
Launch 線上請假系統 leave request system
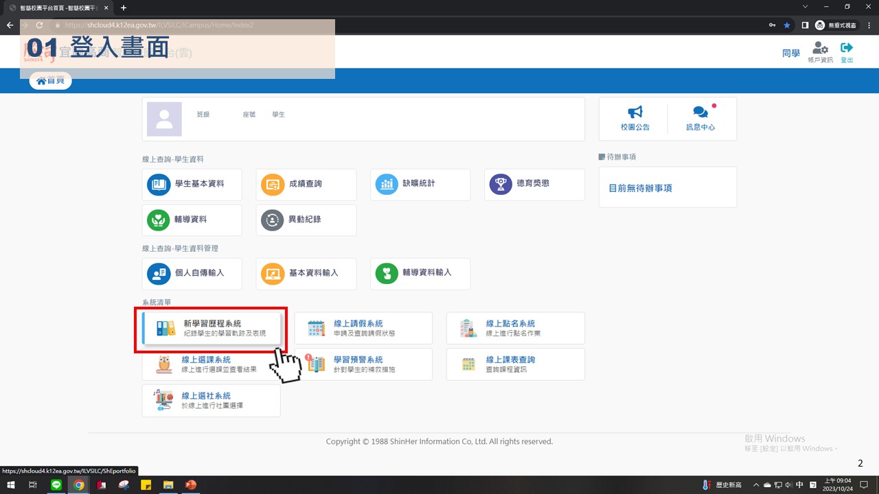coord(363,328)
